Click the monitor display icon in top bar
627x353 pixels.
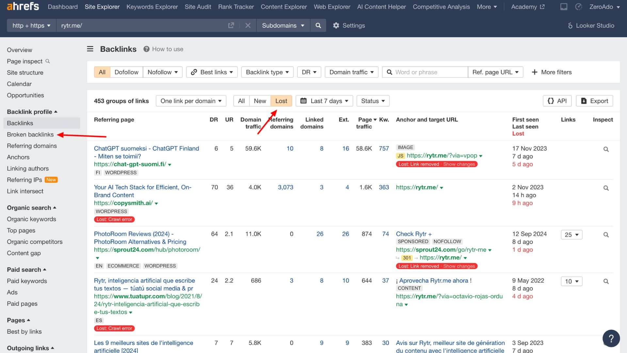[564, 7]
